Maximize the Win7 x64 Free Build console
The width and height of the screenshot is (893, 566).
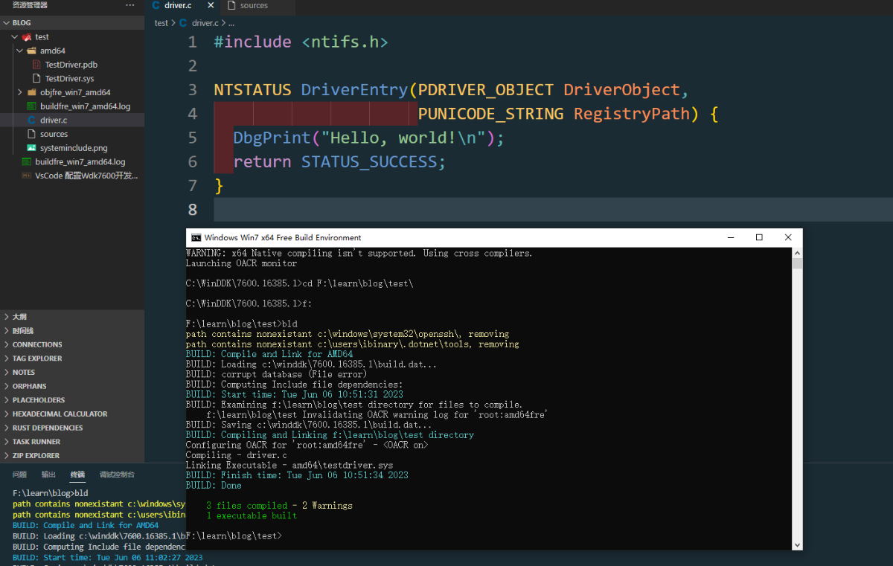pos(759,237)
